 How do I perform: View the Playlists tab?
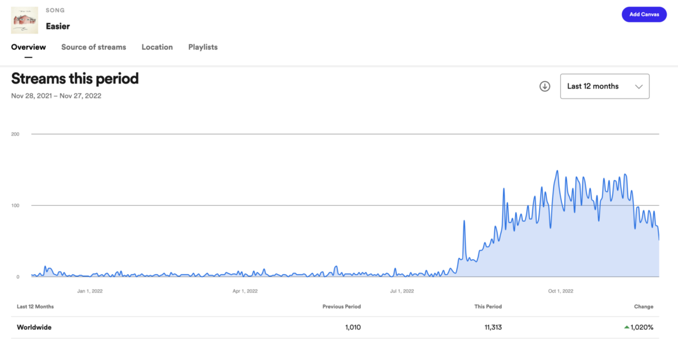[203, 48]
